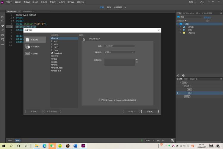Open the Files panel options menu icon

pyautogui.click(x=221, y=13)
